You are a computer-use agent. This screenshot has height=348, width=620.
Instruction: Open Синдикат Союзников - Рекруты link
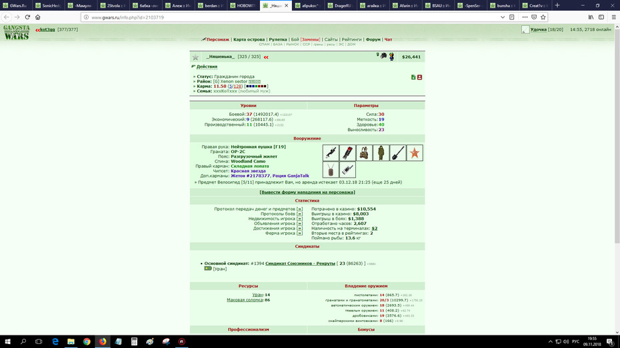[300, 263]
